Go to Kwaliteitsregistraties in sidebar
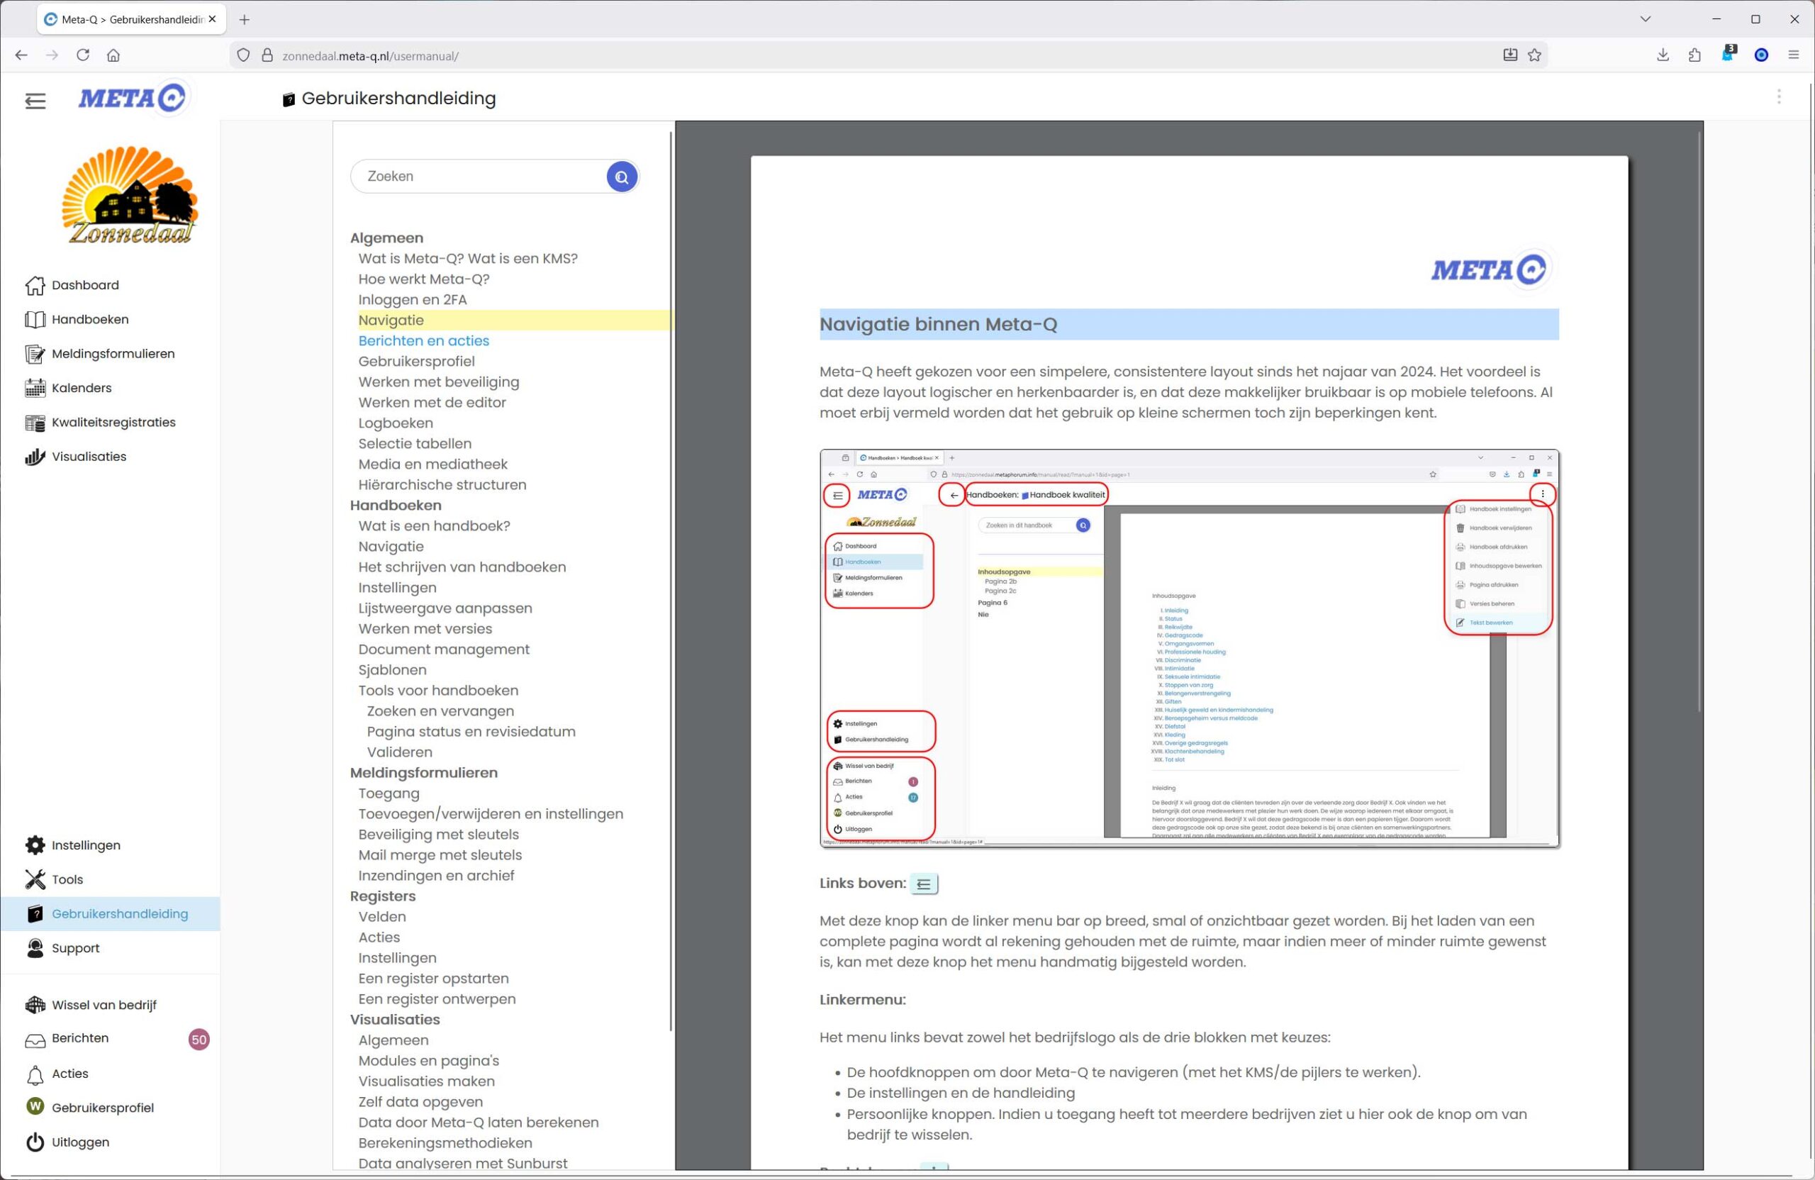This screenshot has width=1815, height=1180. pyautogui.click(x=113, y=422)
